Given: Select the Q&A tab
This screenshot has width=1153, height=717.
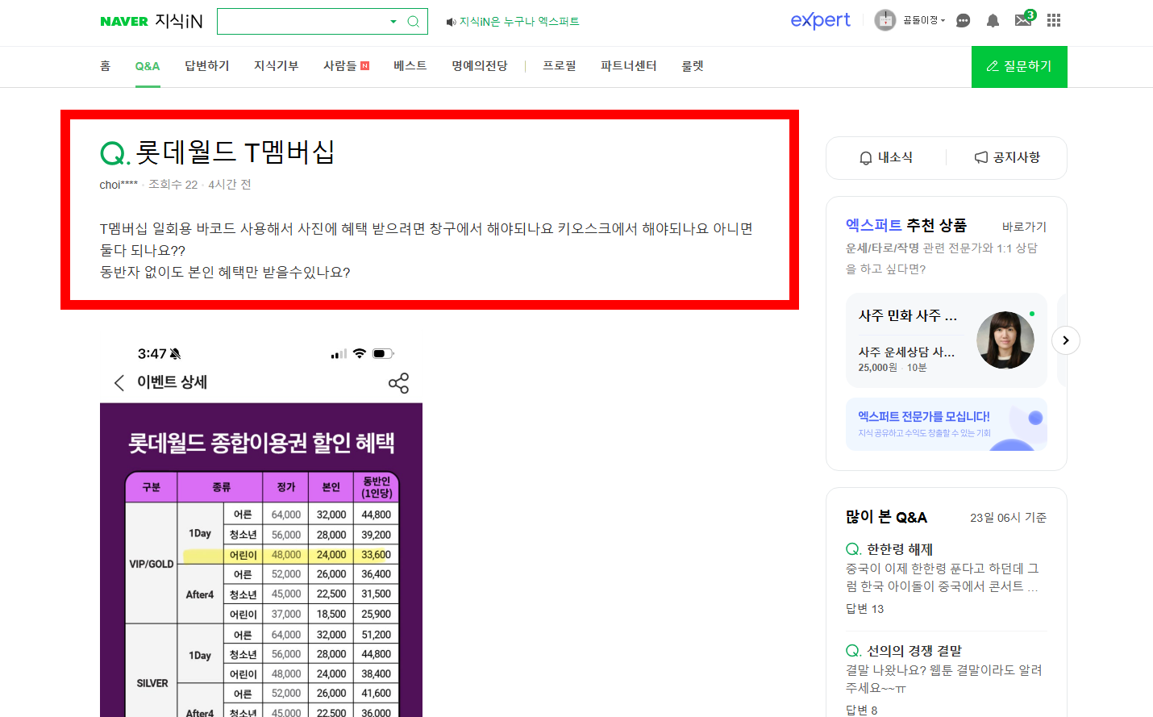Looking at the screenshot, I should [x=148, y=66].
